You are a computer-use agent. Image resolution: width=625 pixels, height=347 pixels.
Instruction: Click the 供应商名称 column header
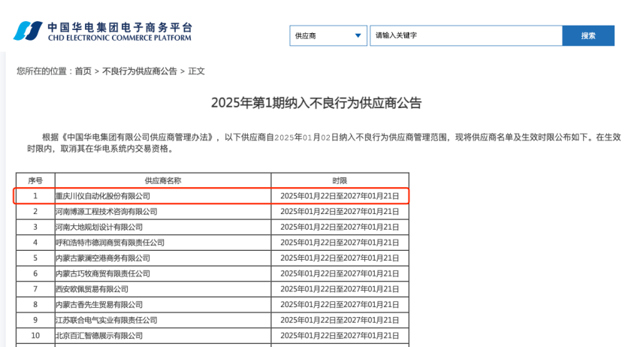(x=162, y=180)
